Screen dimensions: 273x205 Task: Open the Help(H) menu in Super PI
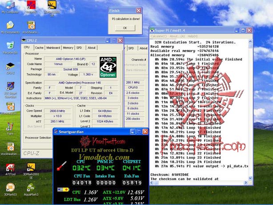click(193, 36)
